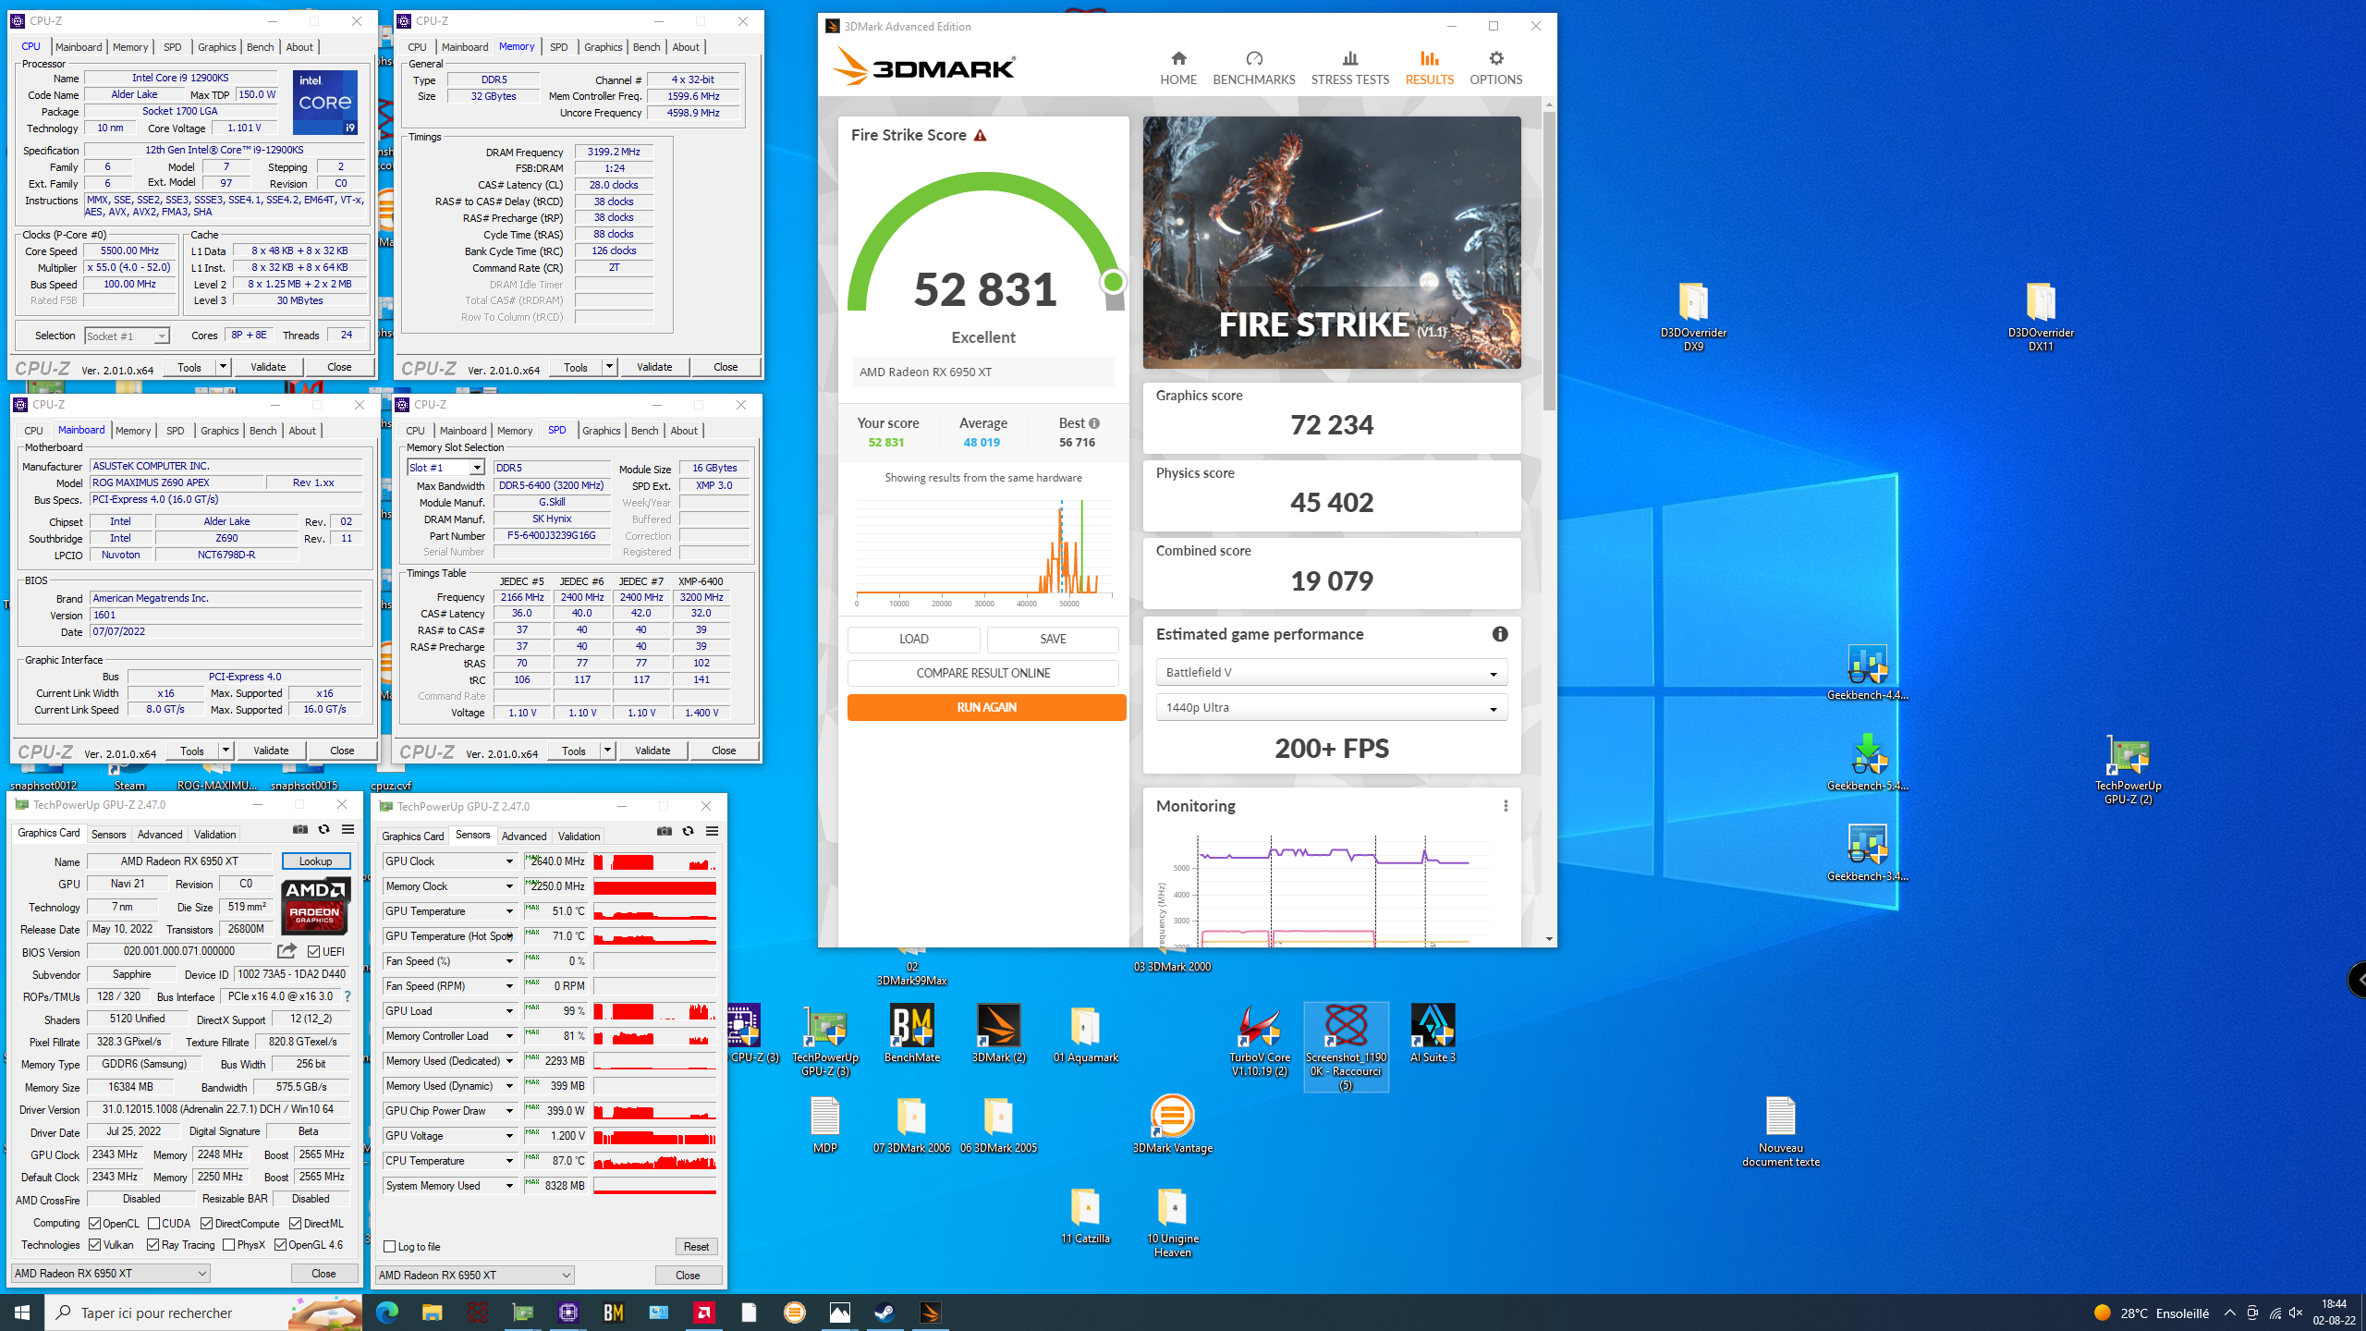
Task: Click Windows Start button
Action: pos(22,1313)
